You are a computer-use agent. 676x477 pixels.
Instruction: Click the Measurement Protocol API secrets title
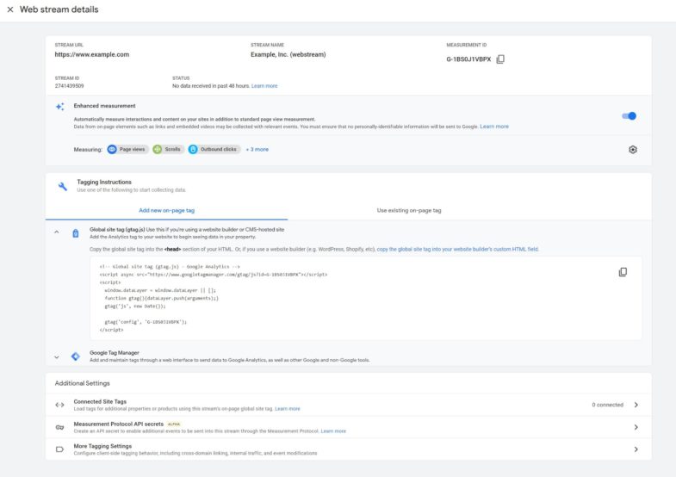click(119, 424)
